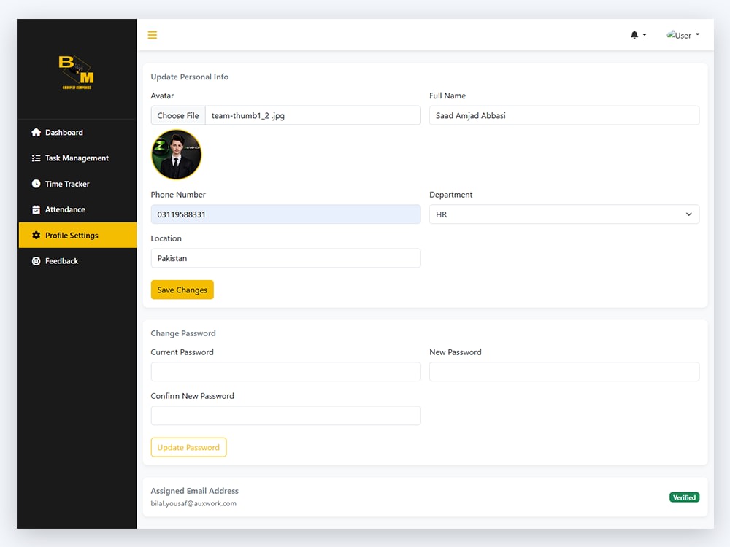Click the BM company logo
The image size is (730, 547).
coord(77,72)
